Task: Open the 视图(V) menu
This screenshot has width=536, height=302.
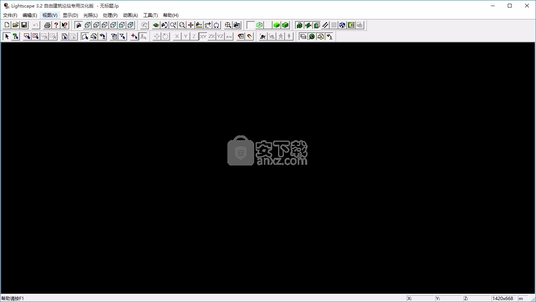Action: pos(50,15)
